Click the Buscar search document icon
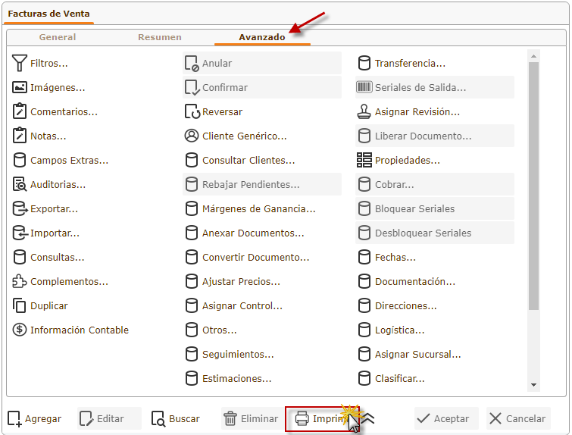 click(158, 418)
